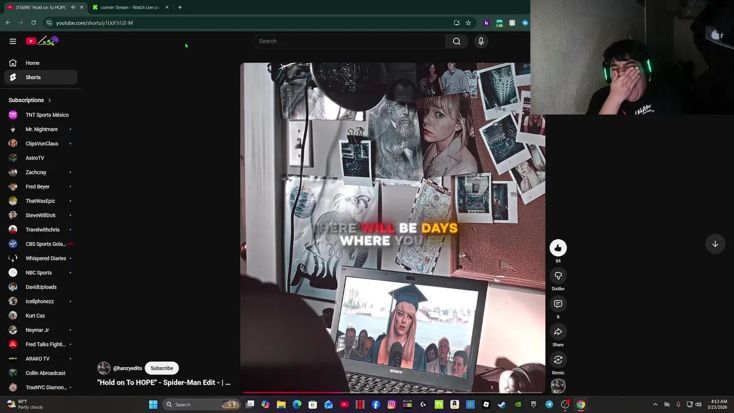Screen dimensions: 734x413
Task: Go to the YouTube logo homepage
Action: (x=42, y=41)
